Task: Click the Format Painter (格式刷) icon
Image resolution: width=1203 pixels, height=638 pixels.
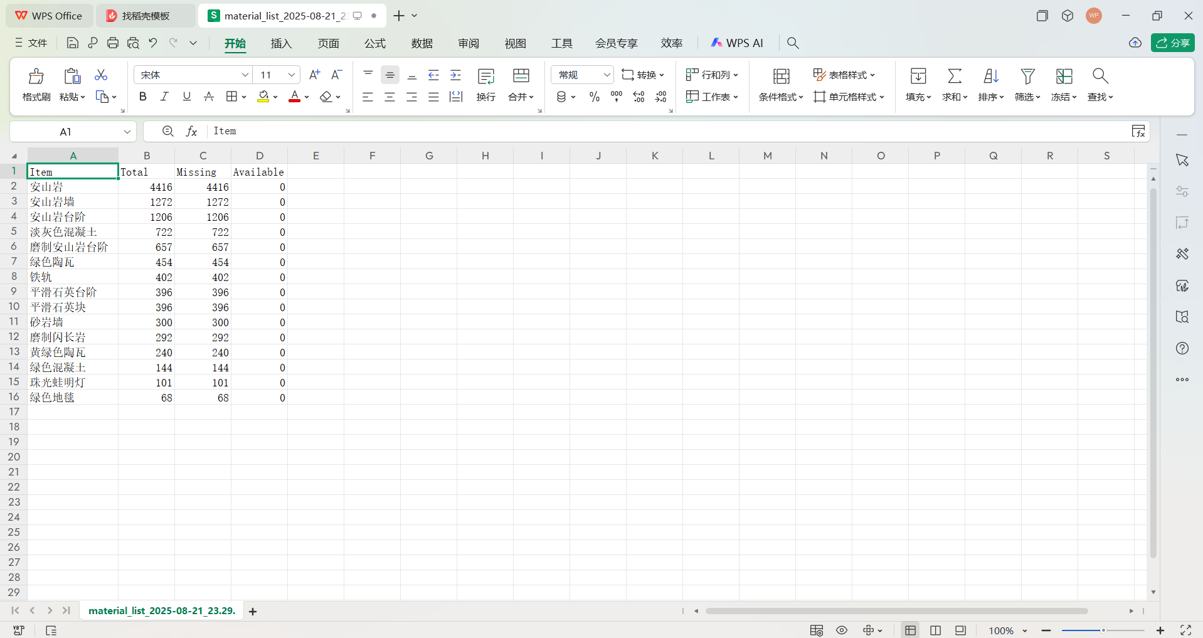Action: [36, 76]
